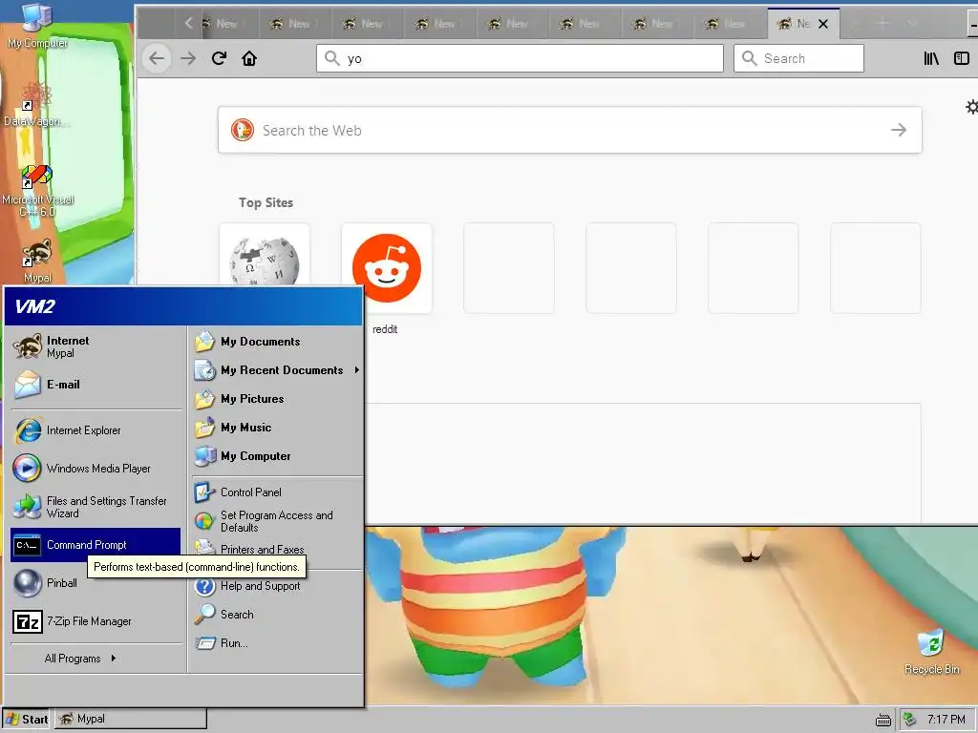
Task: Open Command Prompt from Start menu
Action: point(96,545)
